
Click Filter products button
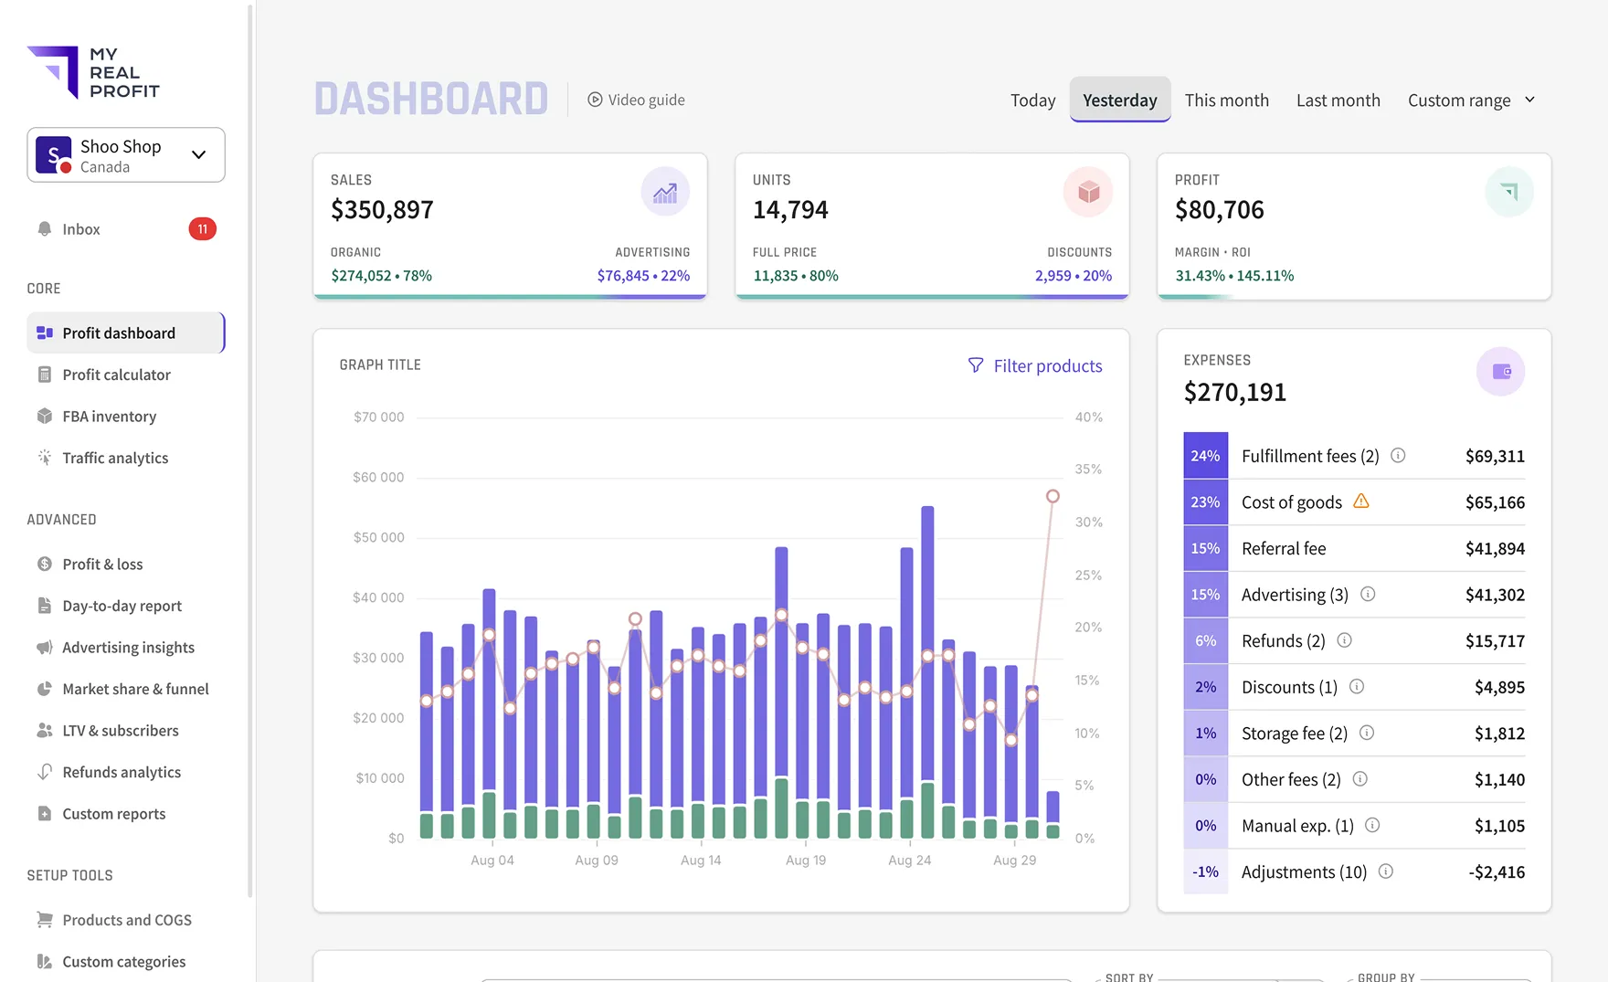coord(1035,365)
